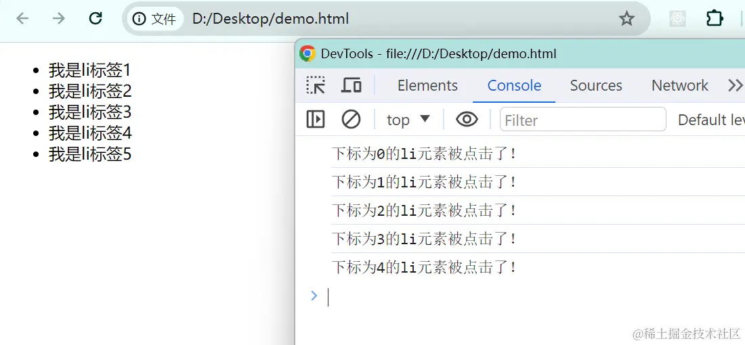Click the list item 我是li标签1
Viewport: 745px width, 345px height.
[x=89, y=70]
